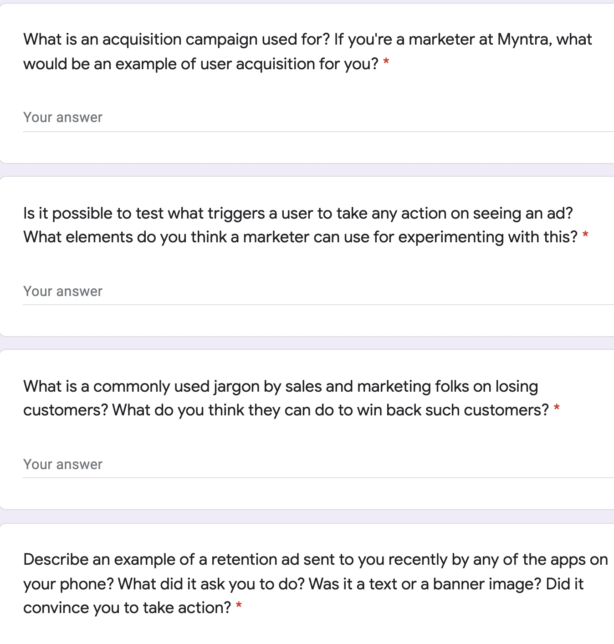This screenshot has width=614, height=644.
Task: Click the 'commonly used jargon' question line
Action: [281, 386]
